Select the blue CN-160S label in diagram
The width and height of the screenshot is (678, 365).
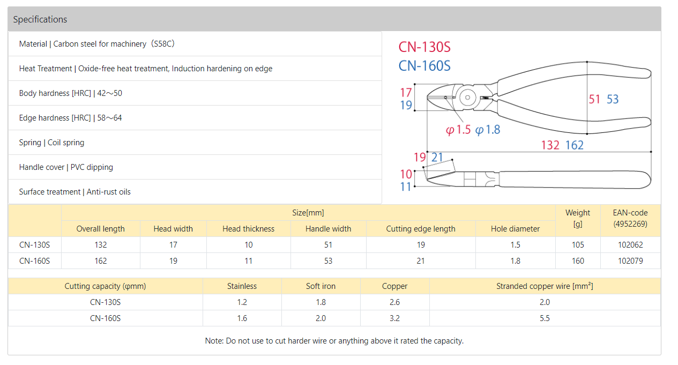pos(424,65)
